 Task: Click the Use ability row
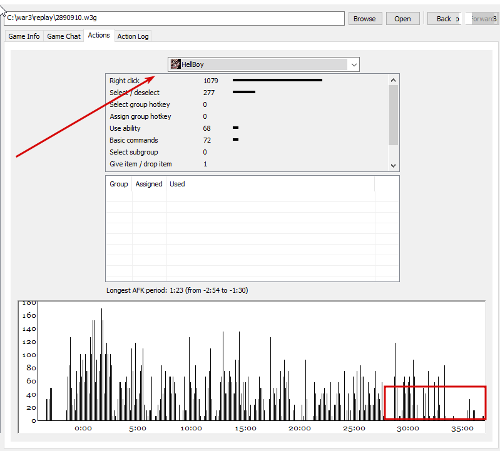tap(247, 128)
